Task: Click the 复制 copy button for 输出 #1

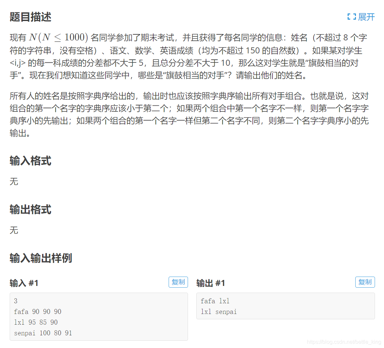Action: 365,282
